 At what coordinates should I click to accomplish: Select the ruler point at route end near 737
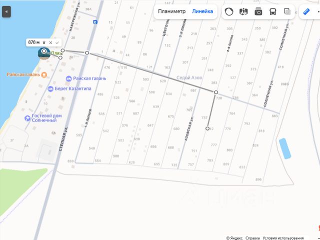tap(207, 128)
